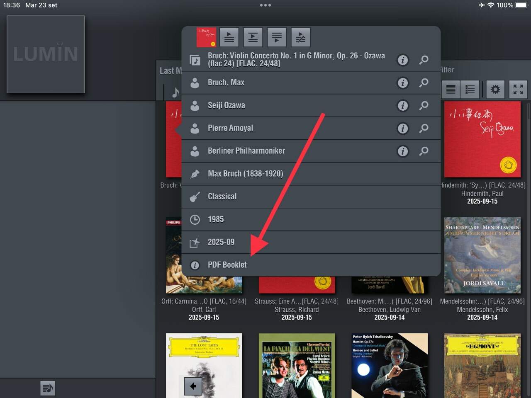The width and height of the screenshot is (531, 398).
Task: Select the Classical genre entry
Action: 222,197
